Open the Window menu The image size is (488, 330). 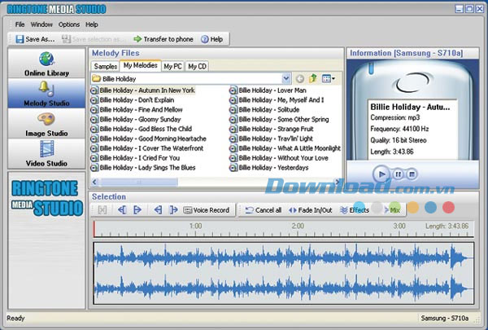coord(41,24)
